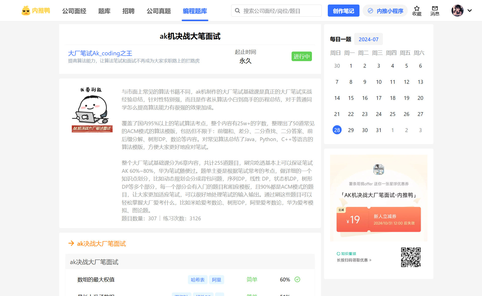Image resolution: width=482 pixels, height=296 pixels.
Task: Select the 阿里 company tag
Action: (x=216, y=280)
